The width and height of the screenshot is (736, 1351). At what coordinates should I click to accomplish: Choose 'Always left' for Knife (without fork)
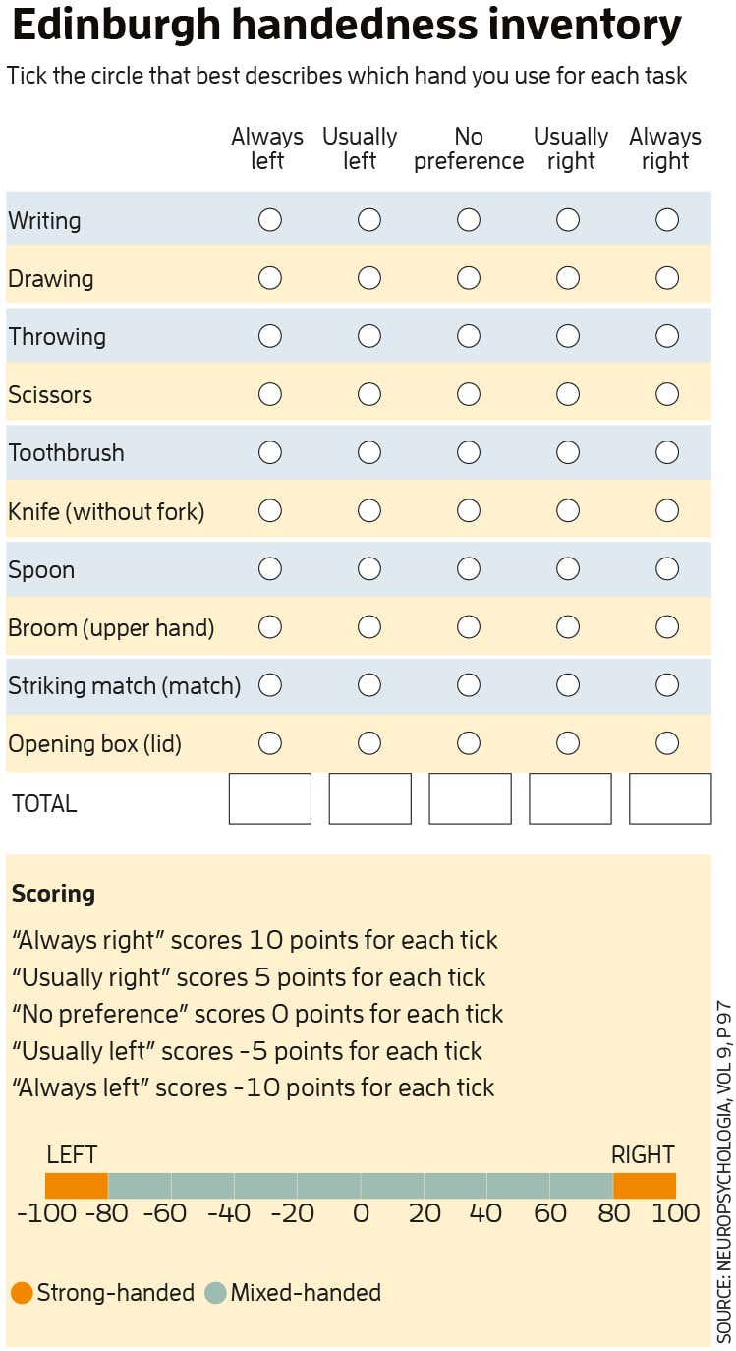(x=269, y=510)
